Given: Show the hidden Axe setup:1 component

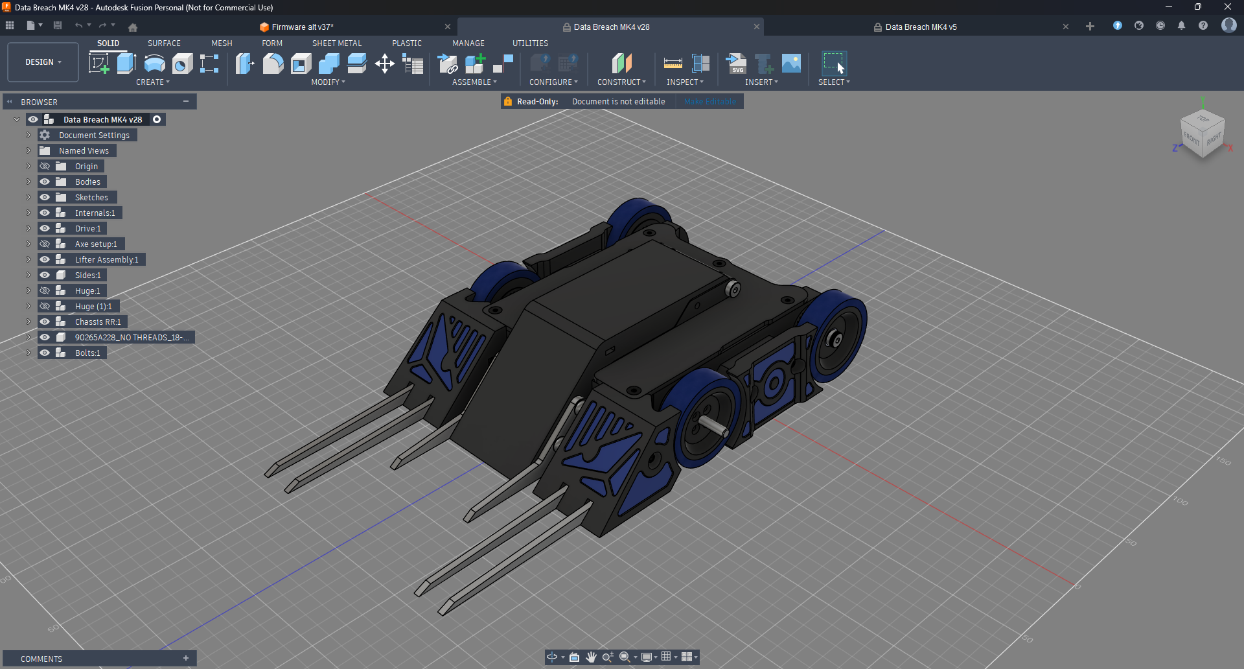Looking at the screenshot, I should point(45,244).
